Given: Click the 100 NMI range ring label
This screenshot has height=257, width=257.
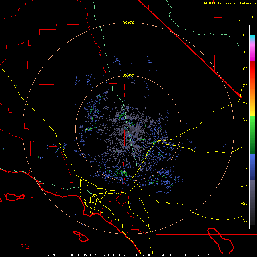Looking at the screenshot, I should click(x=128, y=23).
